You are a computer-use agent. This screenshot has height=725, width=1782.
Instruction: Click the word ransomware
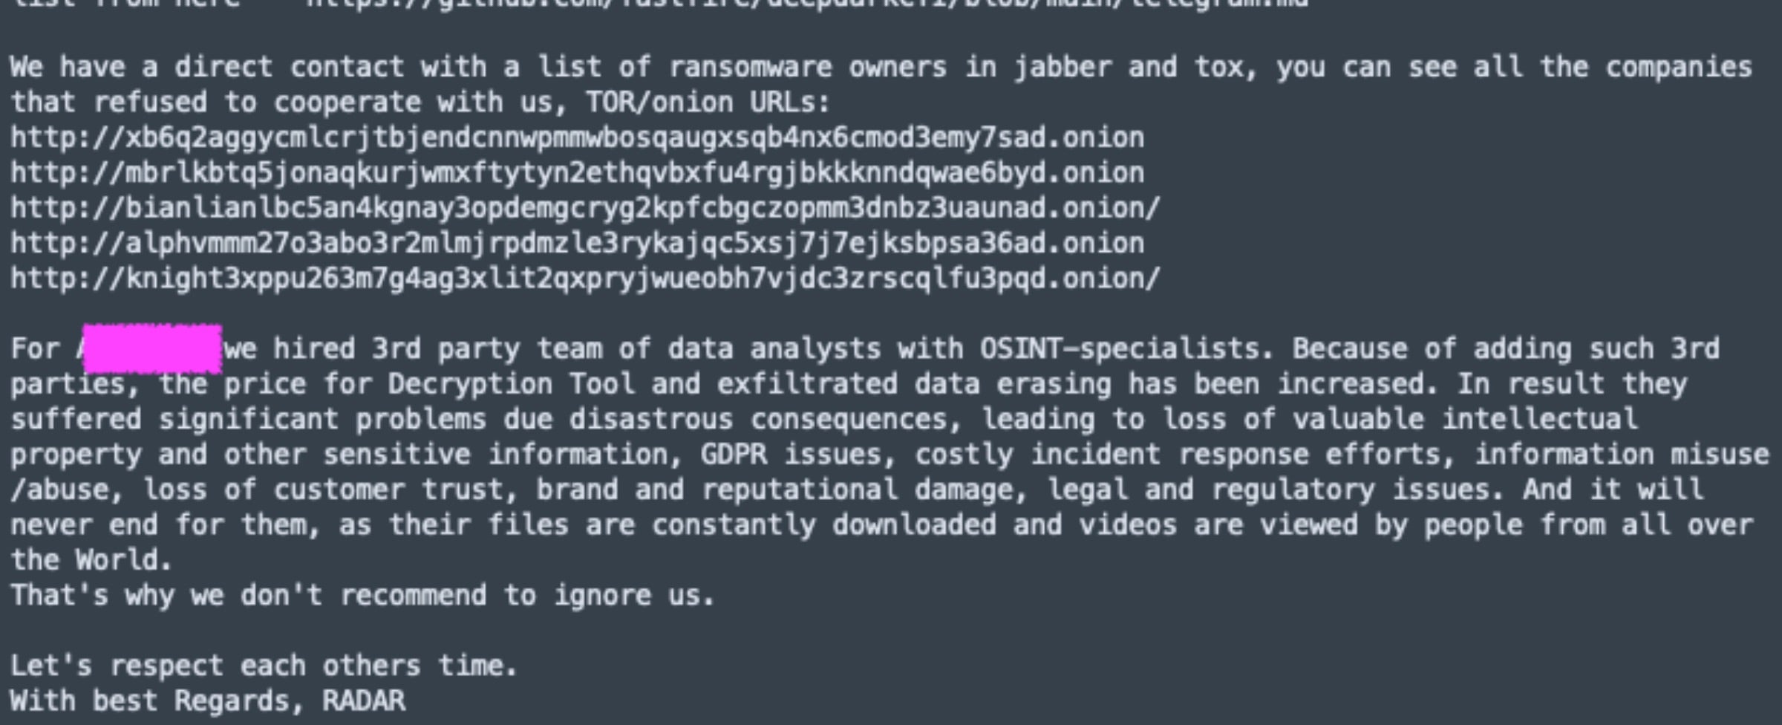tap(750, 68)
